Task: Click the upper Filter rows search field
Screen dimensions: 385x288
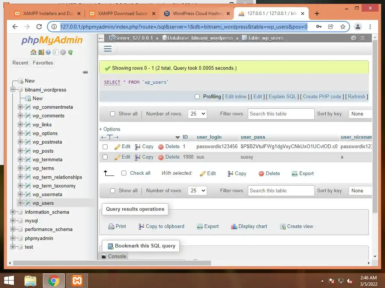Action: (x=281, y=114)
